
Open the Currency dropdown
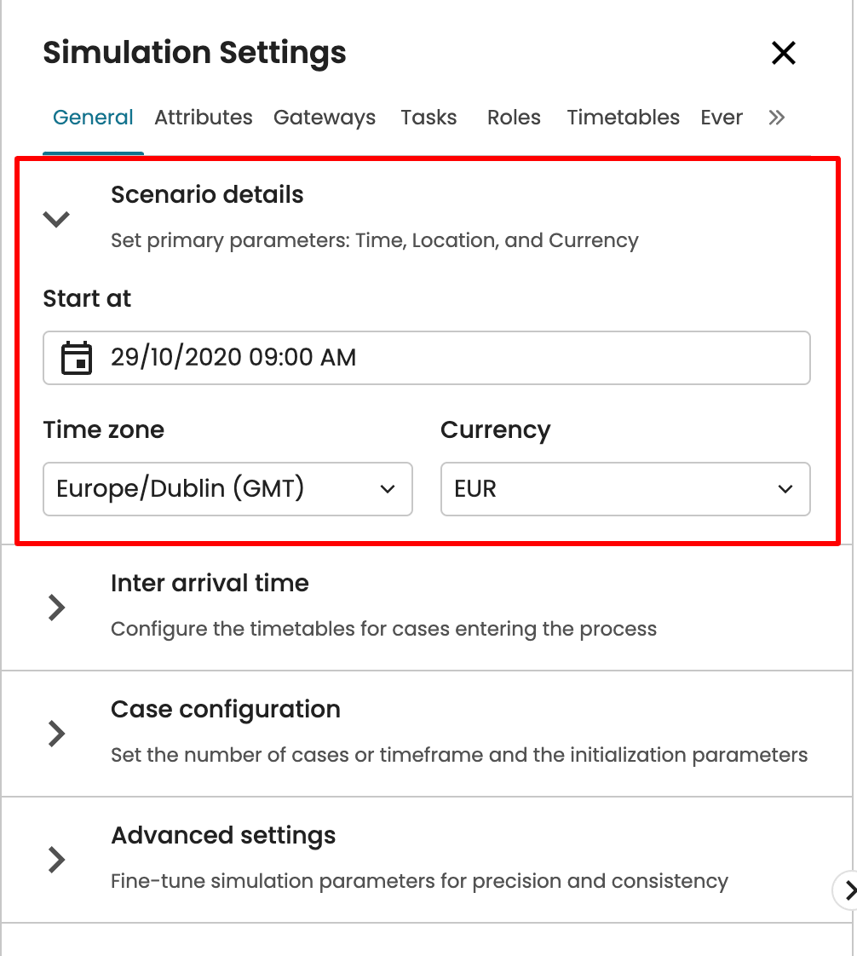point(624,489)
